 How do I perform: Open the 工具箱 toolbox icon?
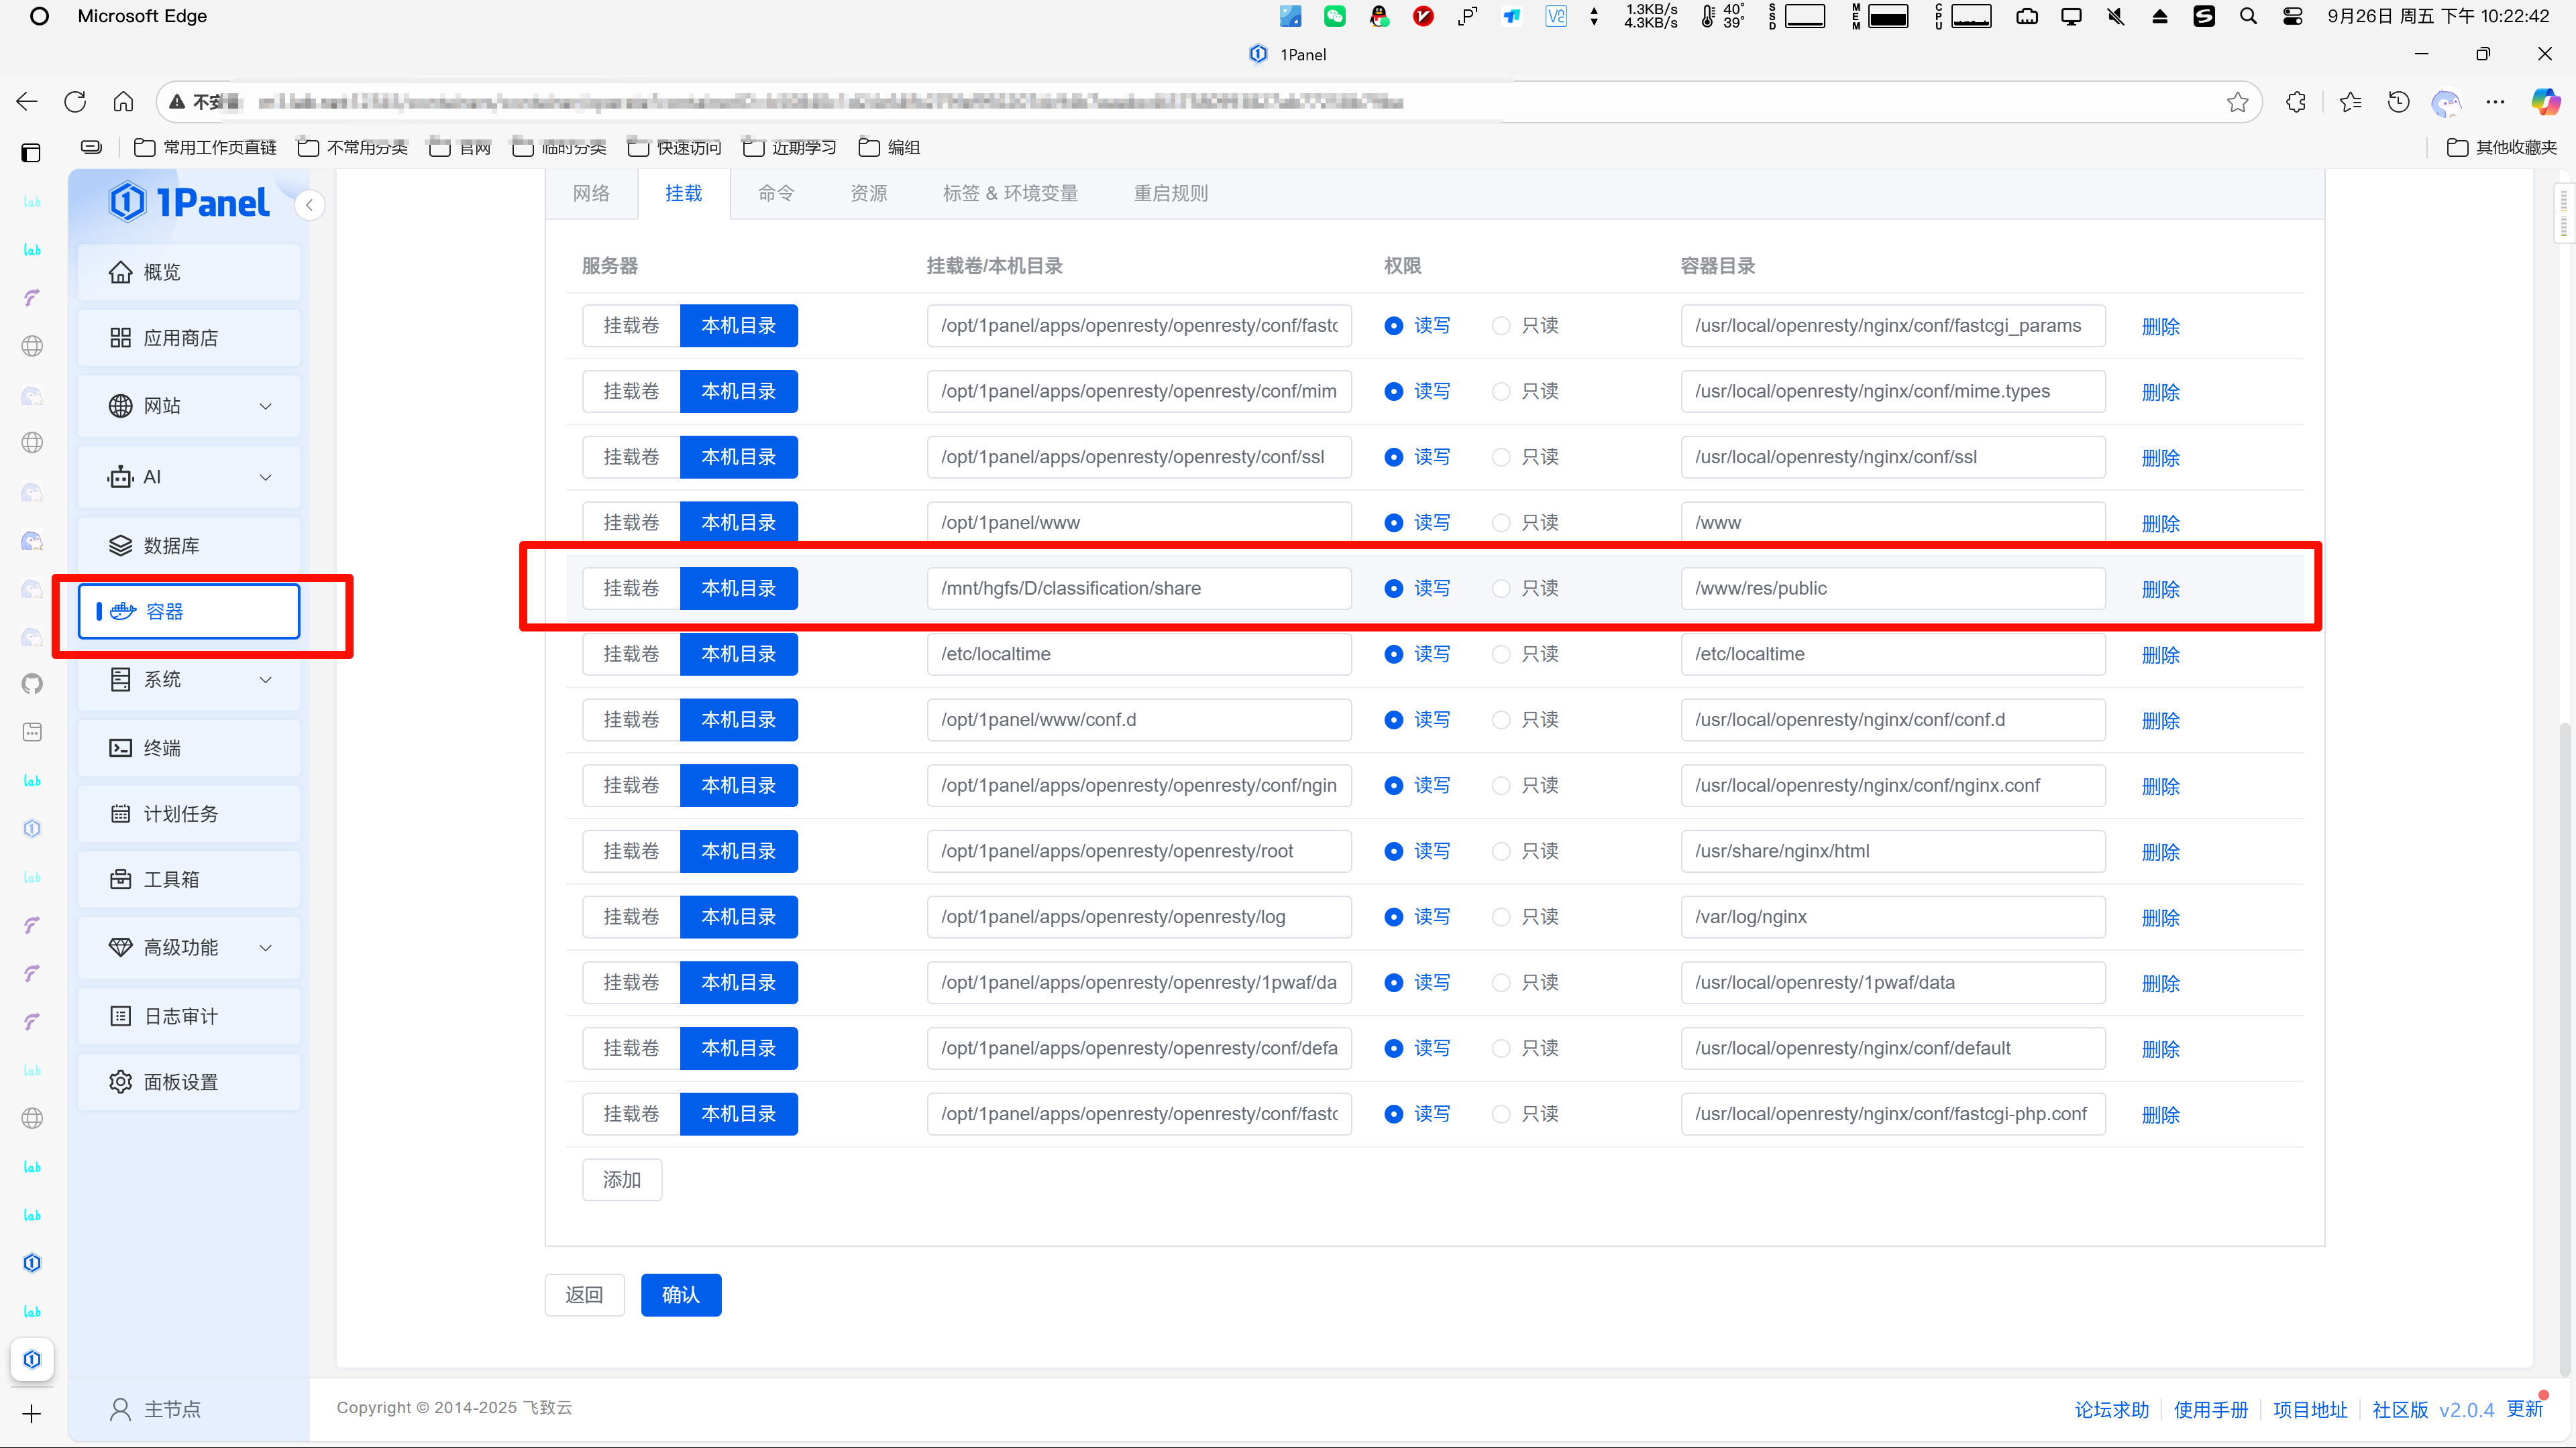pyautogui.click(x=120, y=880)
